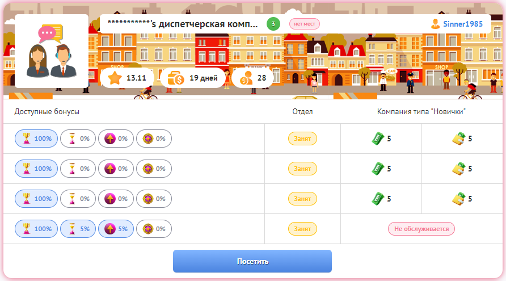Screen dimensions: 506x281
Task: Click the green level 3 circle
Action: pyautogui.click(x=273, y=24)
